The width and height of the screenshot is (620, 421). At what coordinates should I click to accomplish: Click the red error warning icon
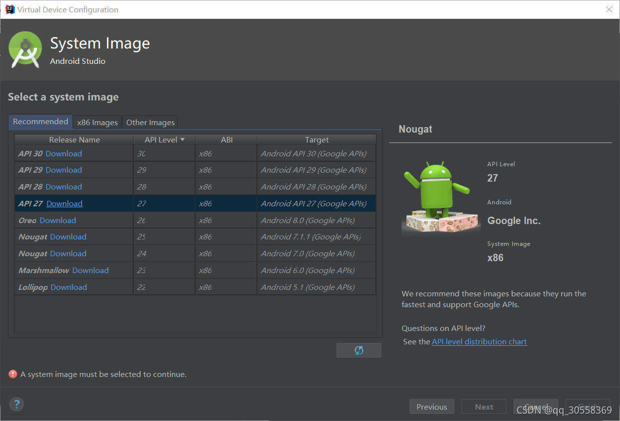[x=13, y=374]
